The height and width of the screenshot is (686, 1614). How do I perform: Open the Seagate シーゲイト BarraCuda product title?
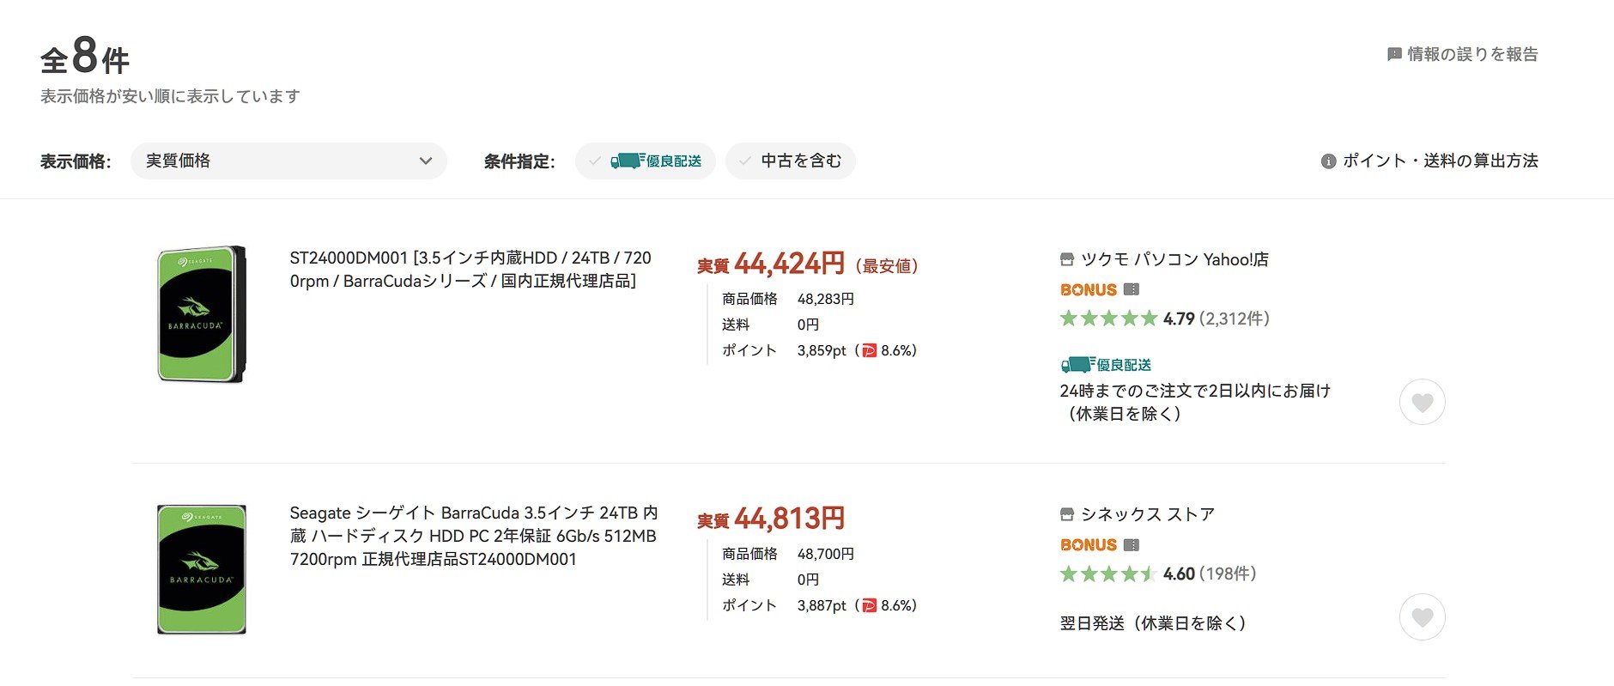click(x=474, y=536)
